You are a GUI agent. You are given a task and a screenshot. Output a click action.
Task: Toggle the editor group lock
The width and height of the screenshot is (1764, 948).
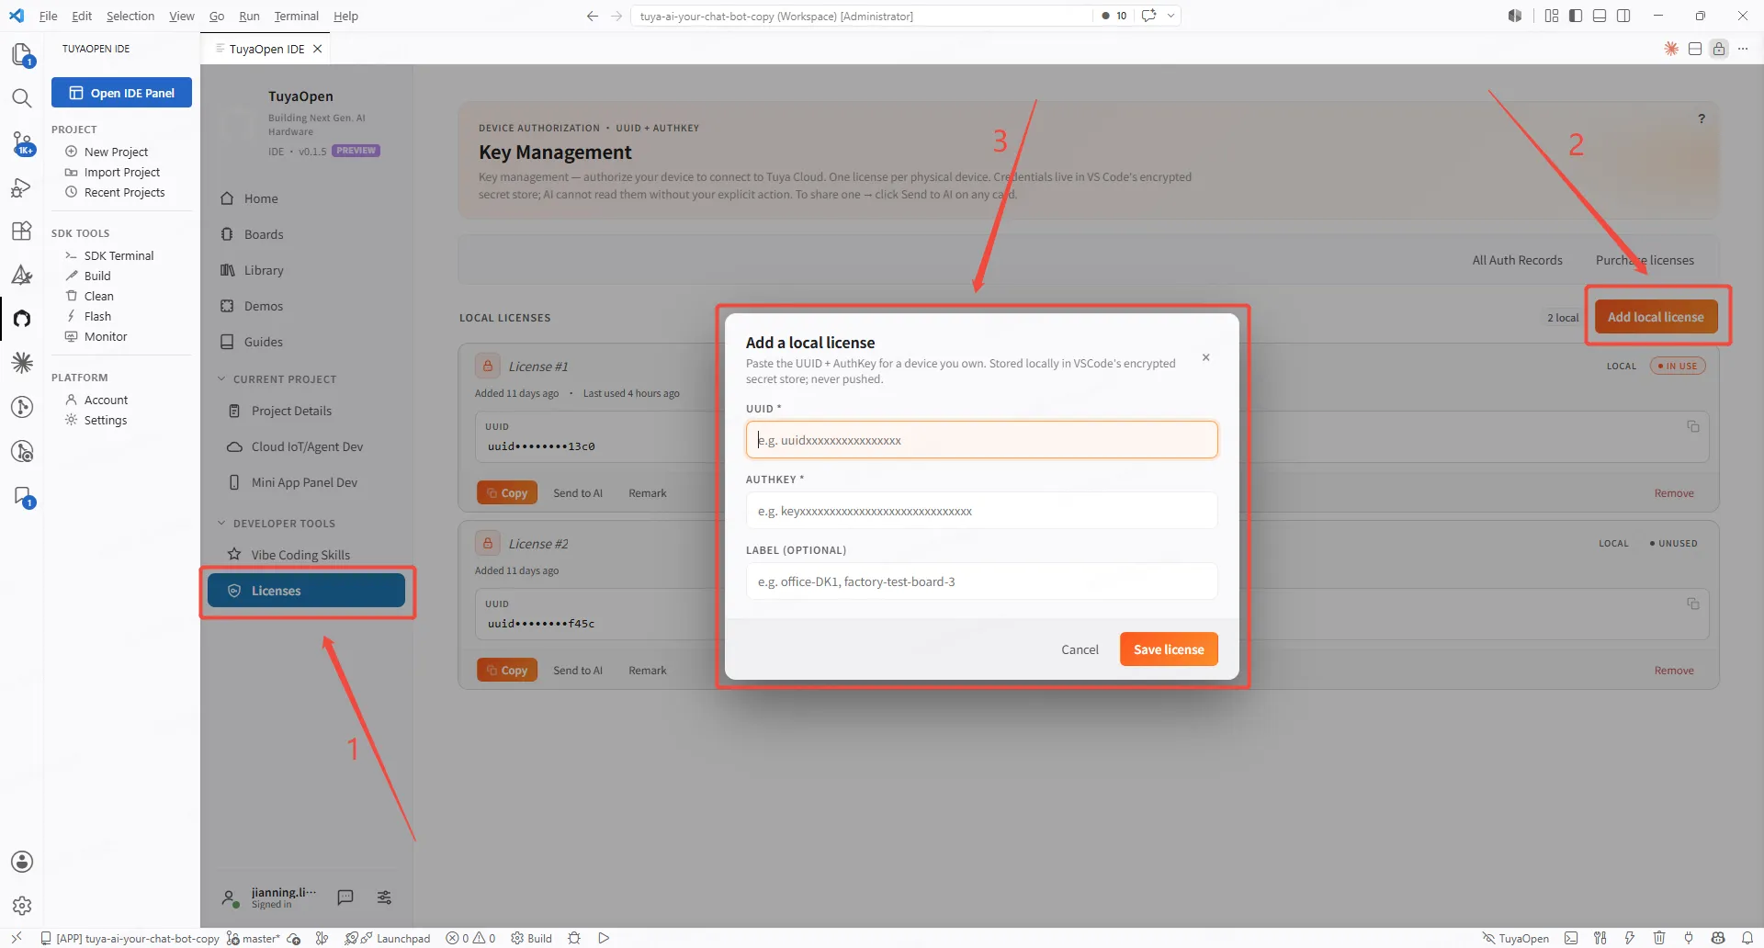1719,49
